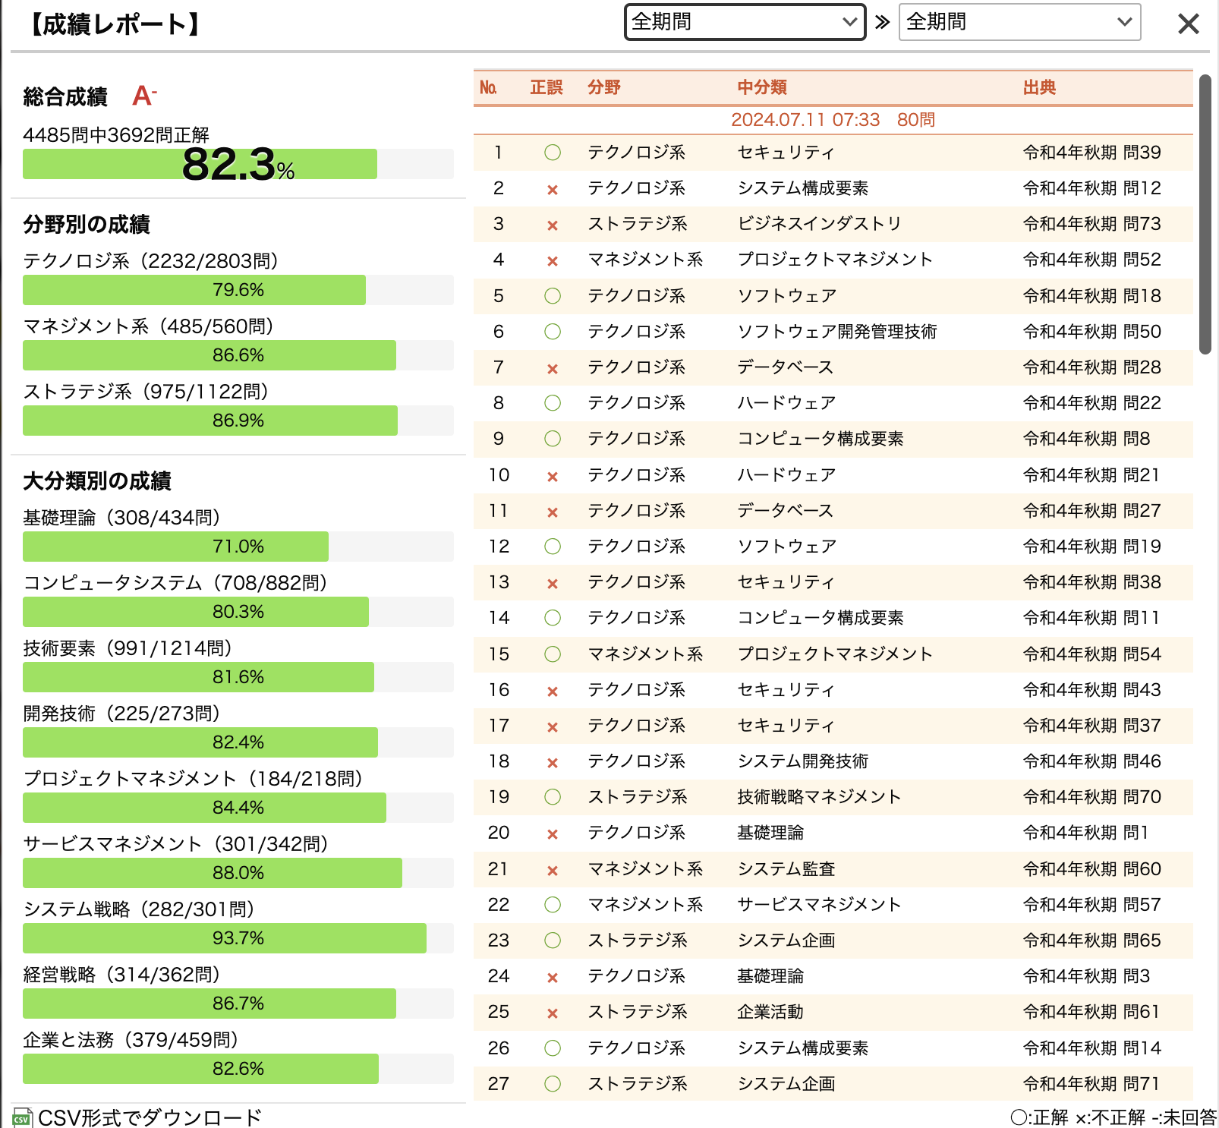Expand the session header 2024.07.11 07:33

[x=833, y=119]
